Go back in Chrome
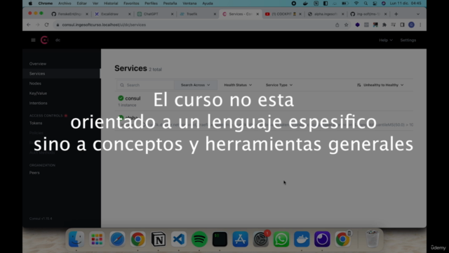449x253 pixels. coord(29,25)
